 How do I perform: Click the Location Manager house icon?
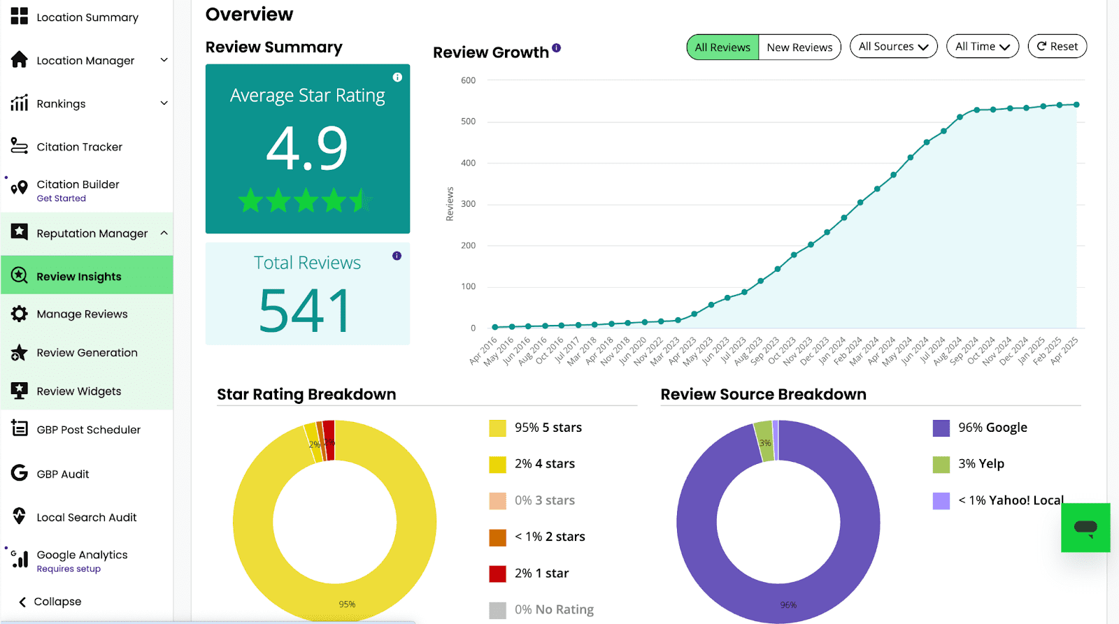point(20,60)
